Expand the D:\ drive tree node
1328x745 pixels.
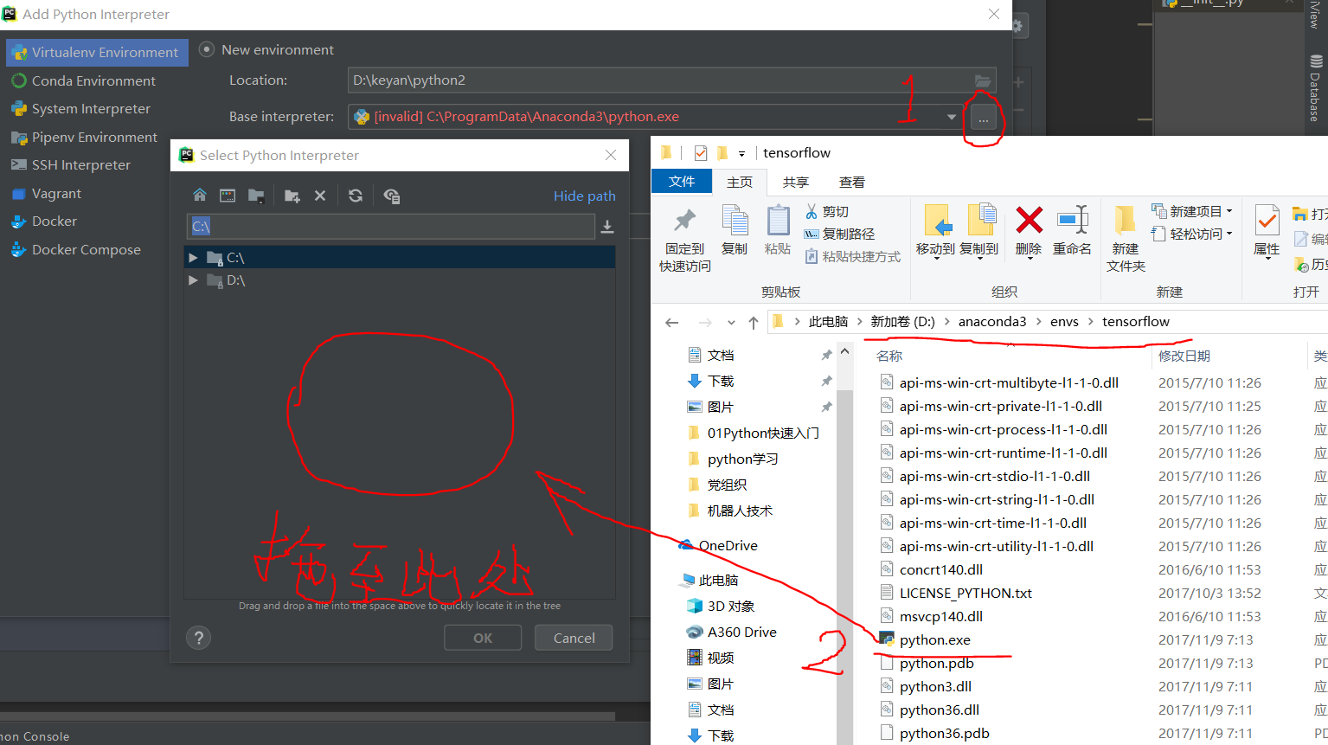pyautogui.click(x=194, y=280)
